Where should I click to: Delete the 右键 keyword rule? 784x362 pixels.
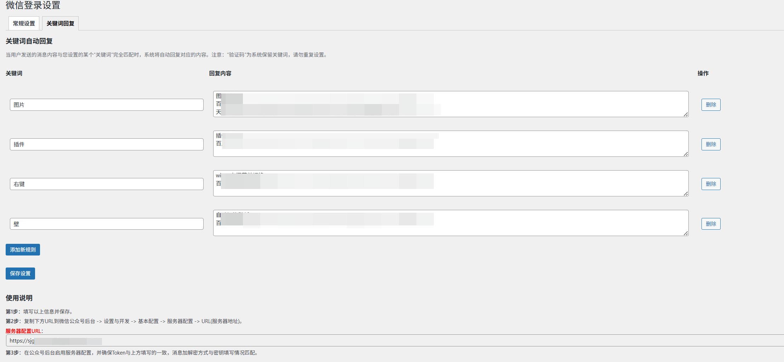pos(711,184)
